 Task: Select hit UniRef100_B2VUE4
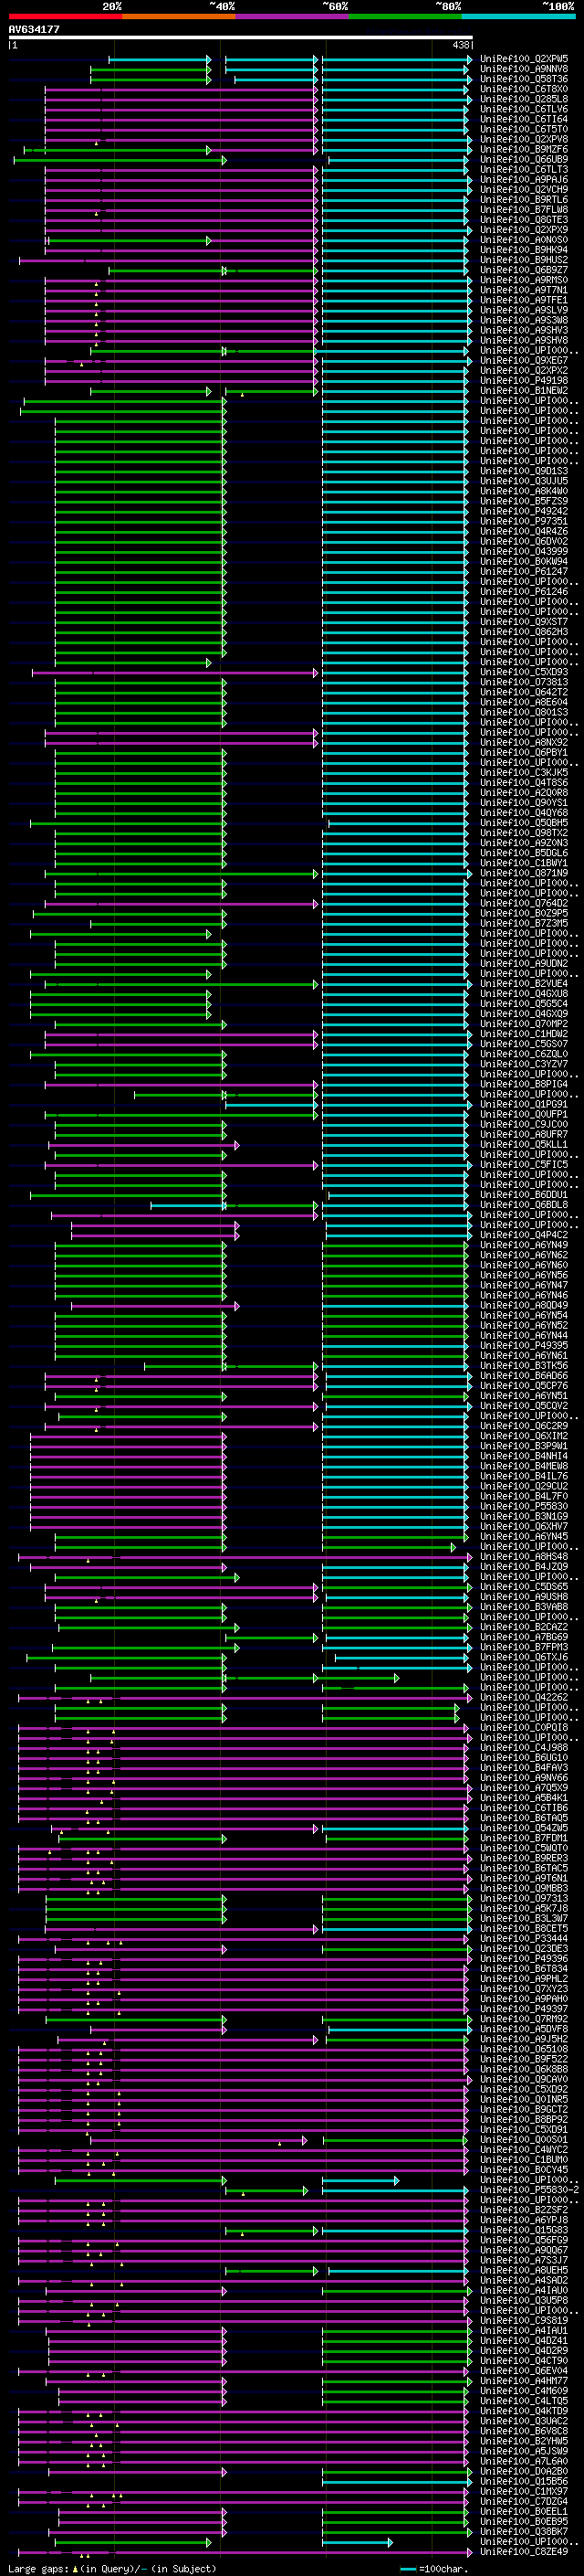coord(523,984)
